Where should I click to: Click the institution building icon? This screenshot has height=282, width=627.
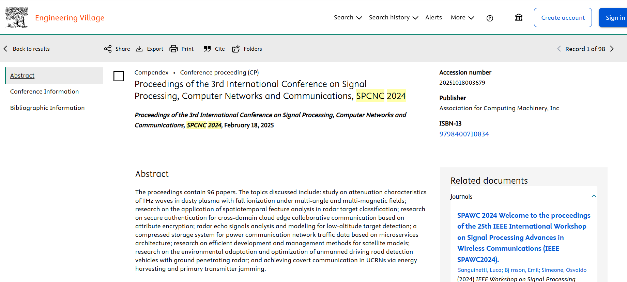pos(519,17)
